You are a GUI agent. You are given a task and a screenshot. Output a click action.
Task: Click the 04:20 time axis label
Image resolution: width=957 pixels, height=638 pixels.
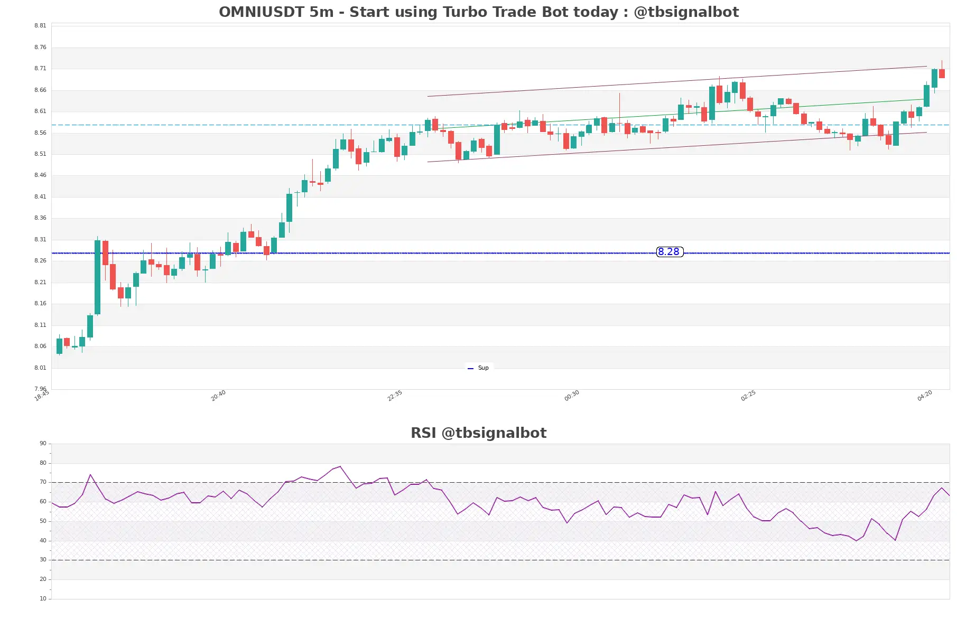925,396
